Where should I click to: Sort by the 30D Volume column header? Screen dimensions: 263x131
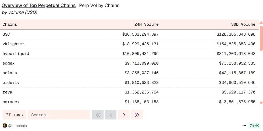[x=243, y=24]
